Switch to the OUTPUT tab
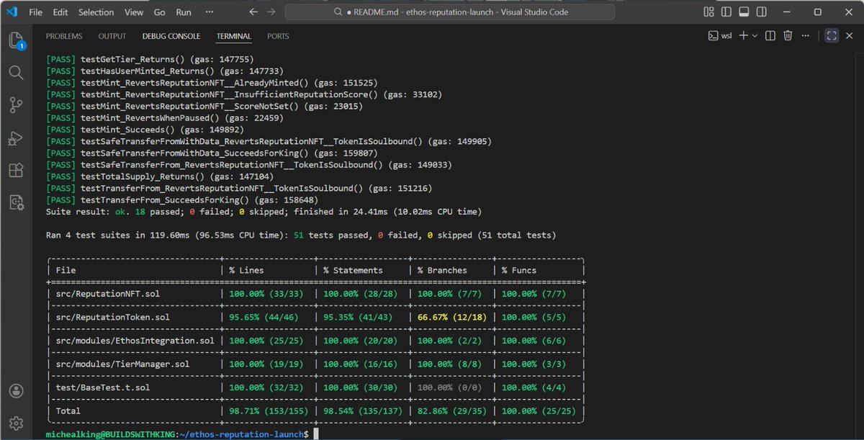 coord(112,36)
